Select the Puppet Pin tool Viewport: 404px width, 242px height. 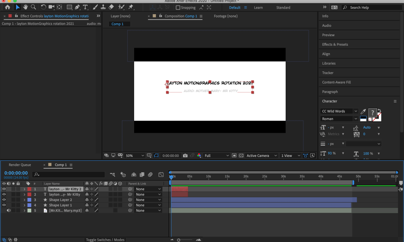pyautogui.click(x=131, y=7)
